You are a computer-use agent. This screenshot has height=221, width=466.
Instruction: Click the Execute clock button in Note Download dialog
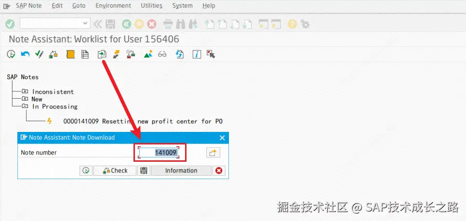coord(86,170)
